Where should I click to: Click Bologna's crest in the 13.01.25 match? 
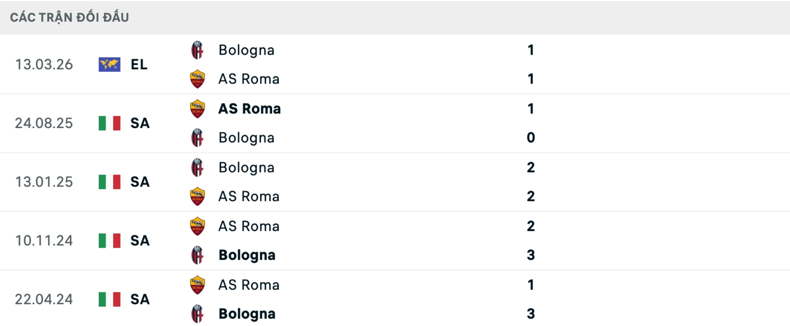coord(197,168)
